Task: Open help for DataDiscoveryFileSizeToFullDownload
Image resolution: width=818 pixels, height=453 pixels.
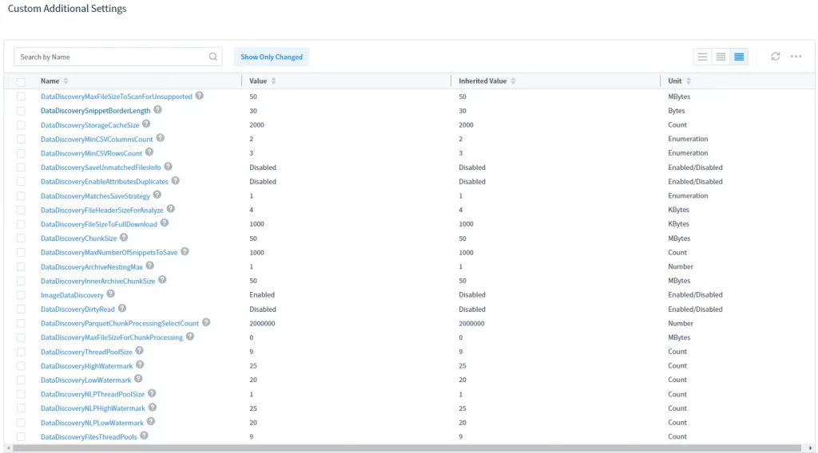Action: 165,223
